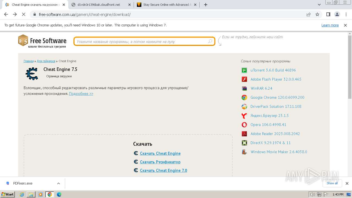The width and height of the screenshot is (352, 198).
Task: Click the program name search field
Action: 144,42
